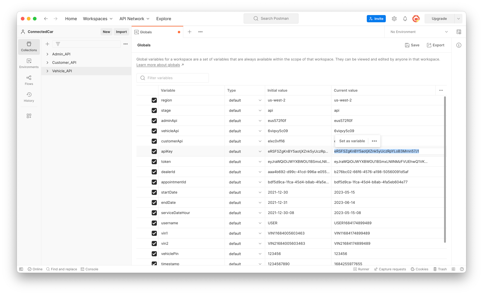Export the Globals variables
The width and height of the screenshot is (483, 295).
(435, 45)
